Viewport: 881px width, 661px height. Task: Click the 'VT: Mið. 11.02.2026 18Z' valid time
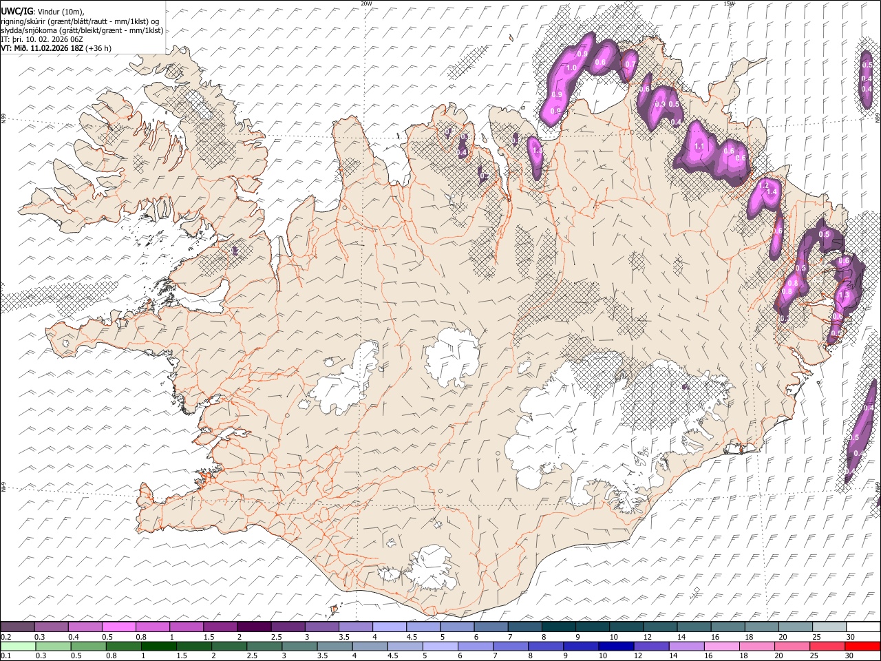pyautogui.click(x=43, y=48)
